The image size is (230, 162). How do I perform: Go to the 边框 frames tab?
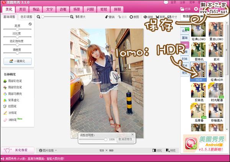(x=63, y=9)
